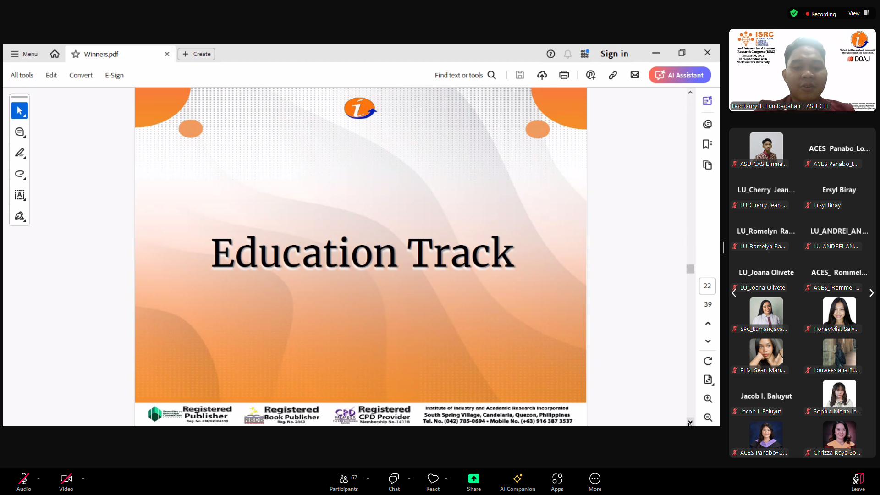Viewport: 880px width, 495px height.
Task: Click the Rotate page clockwise icon
Action: click(708, 361)
